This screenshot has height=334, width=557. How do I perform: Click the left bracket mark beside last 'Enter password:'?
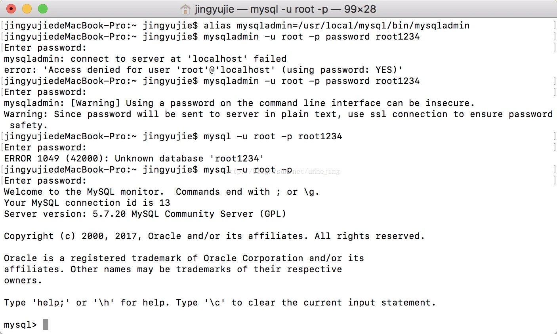2,181
